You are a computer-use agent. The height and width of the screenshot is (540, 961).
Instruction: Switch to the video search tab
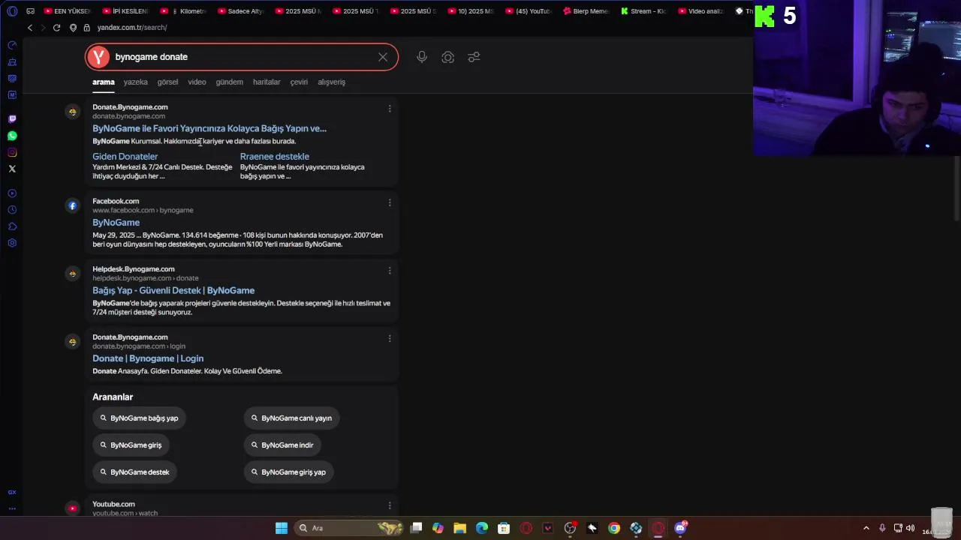[x=197, y=82]
